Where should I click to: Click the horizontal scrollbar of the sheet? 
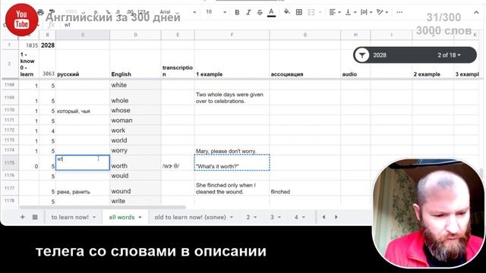tap(103, 207)
